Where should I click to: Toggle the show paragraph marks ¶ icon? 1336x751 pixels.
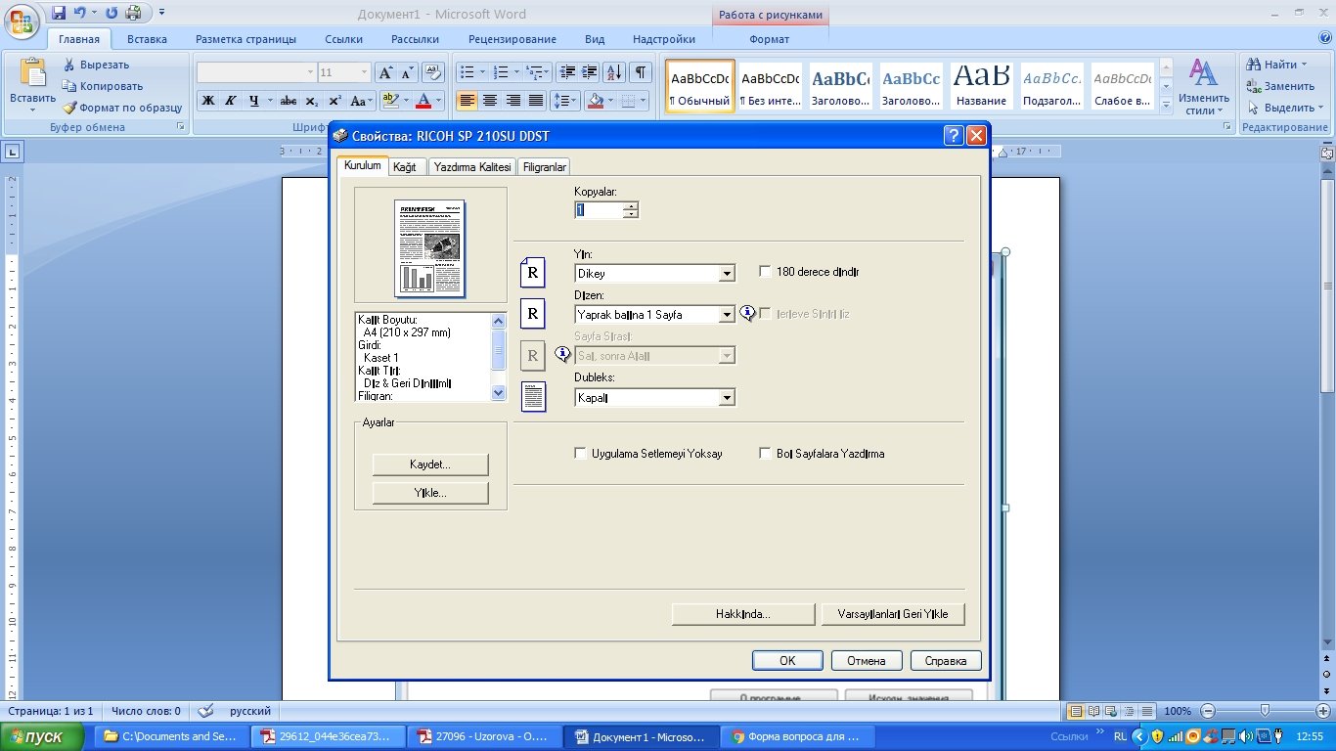(641, 72)
